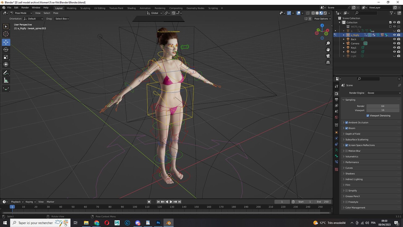This screenshot has height=227, width=403.
Task: Hide the Camera object in outliner
Action: tap(394, 43)
